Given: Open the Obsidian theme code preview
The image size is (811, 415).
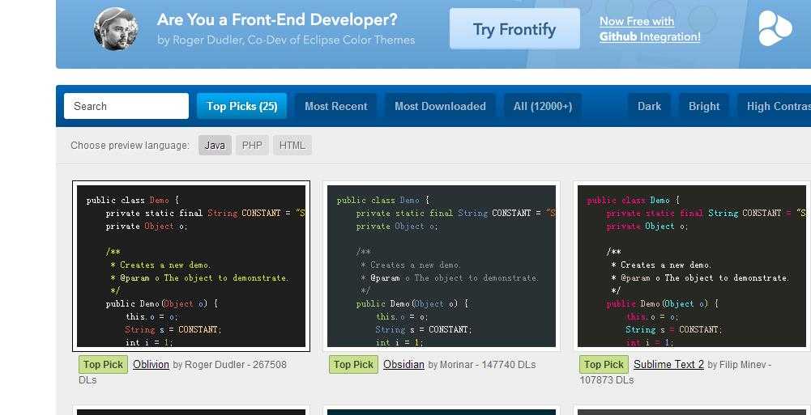Looking at the screenshot, I should coord(442,266).
